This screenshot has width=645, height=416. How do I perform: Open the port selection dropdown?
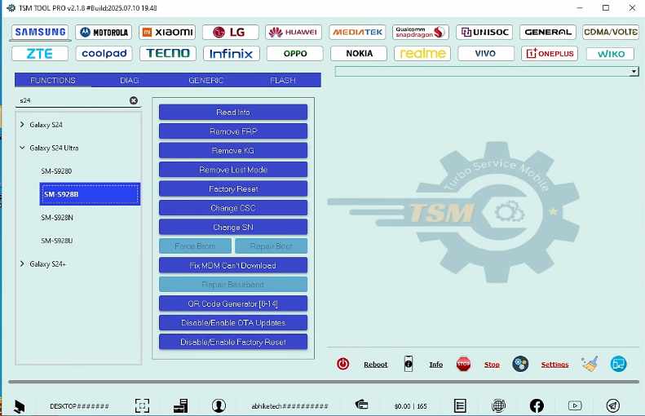click(634, 72)
